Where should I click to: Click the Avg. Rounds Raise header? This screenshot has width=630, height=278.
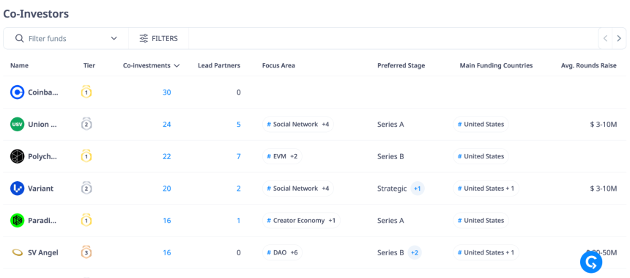coord(589,65)
